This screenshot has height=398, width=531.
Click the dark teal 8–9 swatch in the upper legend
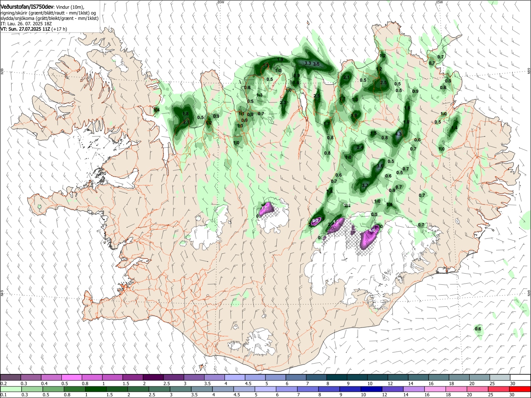point(337,378)
